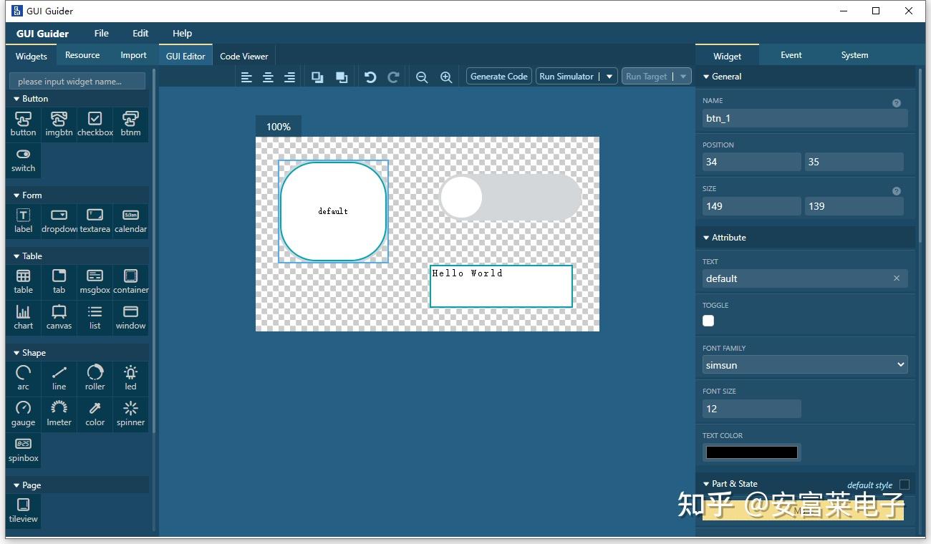The height and width of the screenshot is (544, 931).
Task: Select the gauge widget in Shape section
Action: coord(23,414)
